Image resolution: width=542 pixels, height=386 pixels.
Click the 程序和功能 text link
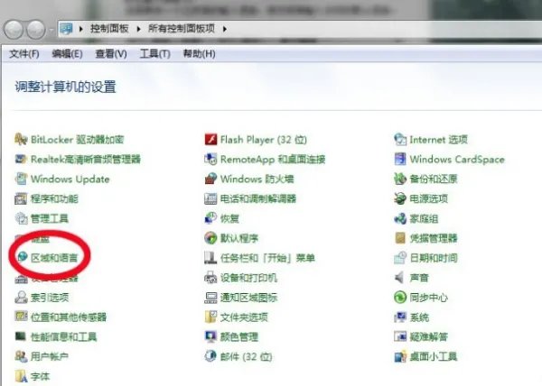54,198
